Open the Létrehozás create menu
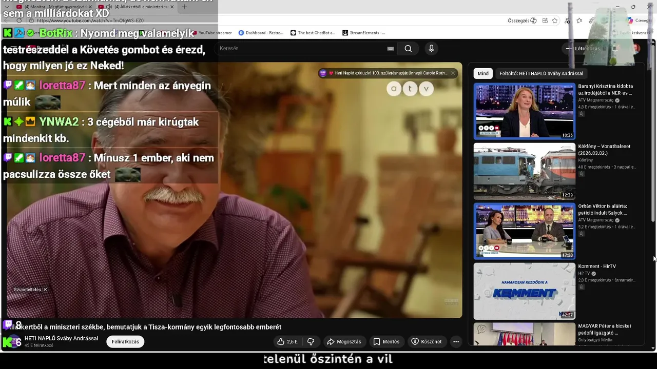This screenshot has width=657, height=369. tap(583, 48)
